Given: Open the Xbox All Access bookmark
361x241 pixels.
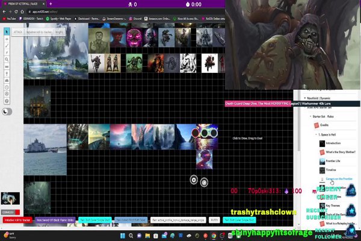Looking at the screenshot, I should click(x=187, y=19).
